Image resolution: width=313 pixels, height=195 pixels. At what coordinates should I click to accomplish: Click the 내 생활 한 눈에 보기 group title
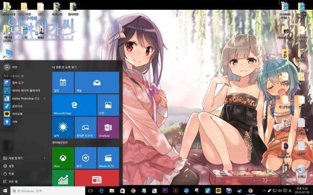(64, 67)
